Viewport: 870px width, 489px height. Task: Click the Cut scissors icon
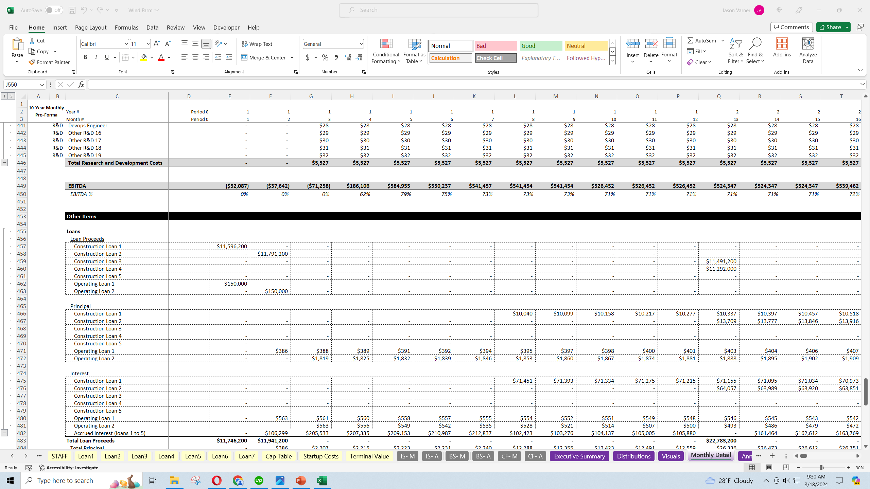[x=32, y=40]
